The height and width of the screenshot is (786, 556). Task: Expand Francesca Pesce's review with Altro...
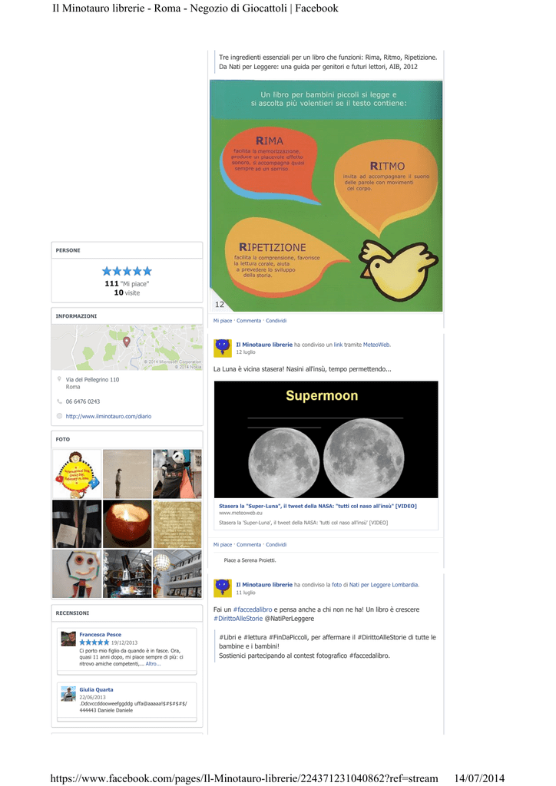click(x=153, y=664)
